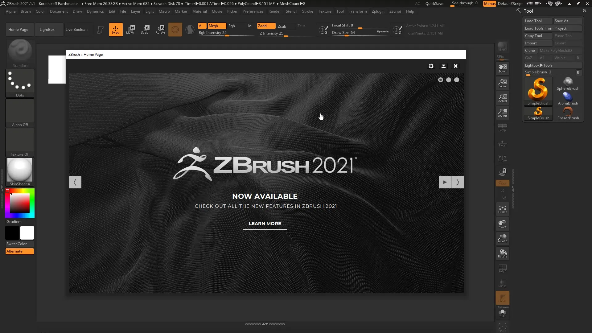Open the Help menu
The height and width of the screenshot is (333, 592).
click(x=410, y=11)
